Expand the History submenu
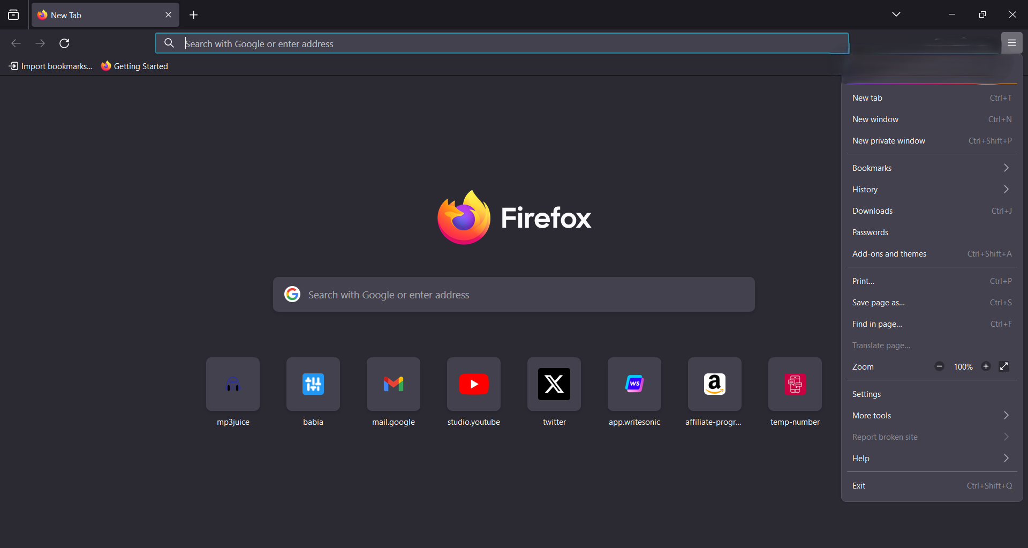1028x548 pixels. pyautogui.click(x=932, y=190)
